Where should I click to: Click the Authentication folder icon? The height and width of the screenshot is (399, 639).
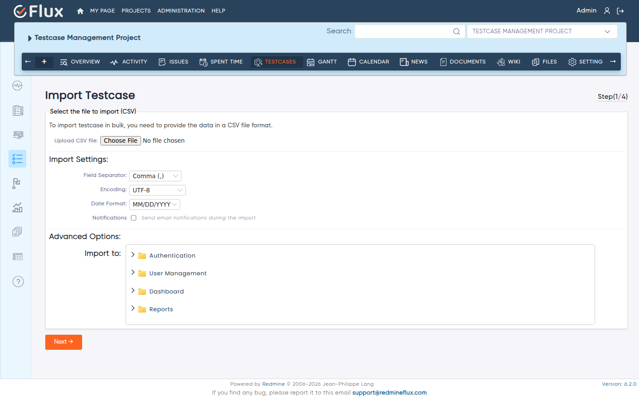pyautogui.click(x=142, y=256)
